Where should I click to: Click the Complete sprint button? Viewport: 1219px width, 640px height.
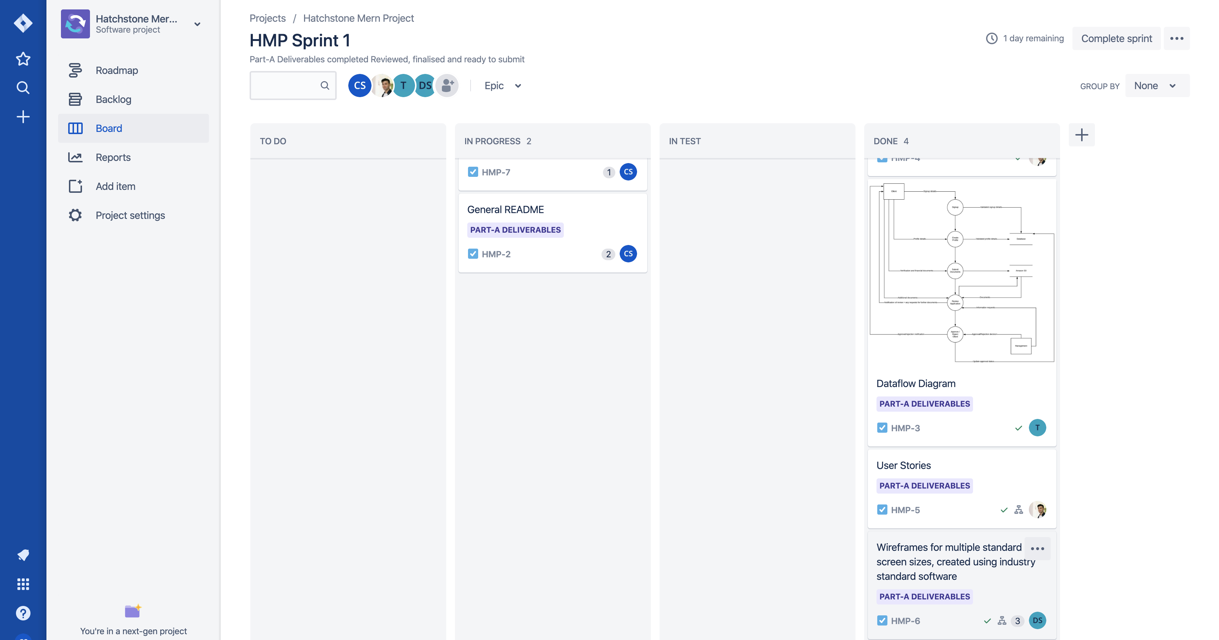pos(1116,38)
